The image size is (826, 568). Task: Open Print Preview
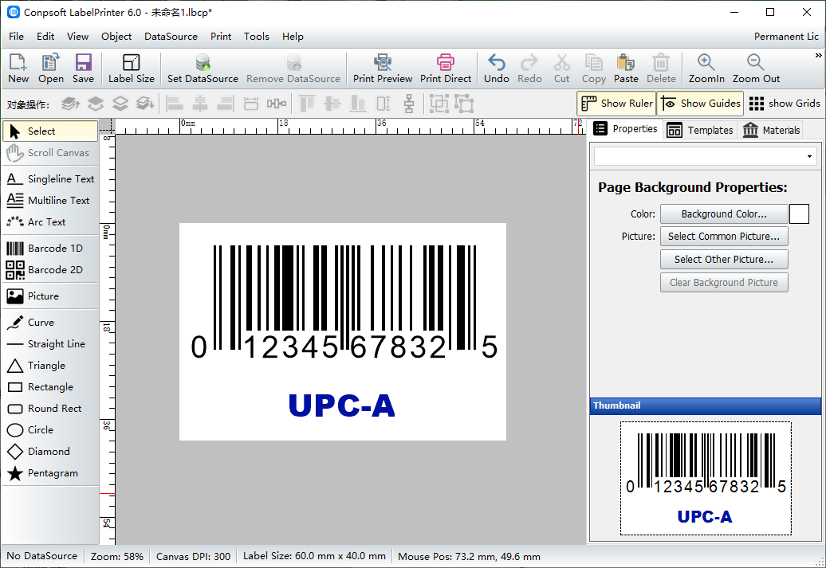(383, 69)
